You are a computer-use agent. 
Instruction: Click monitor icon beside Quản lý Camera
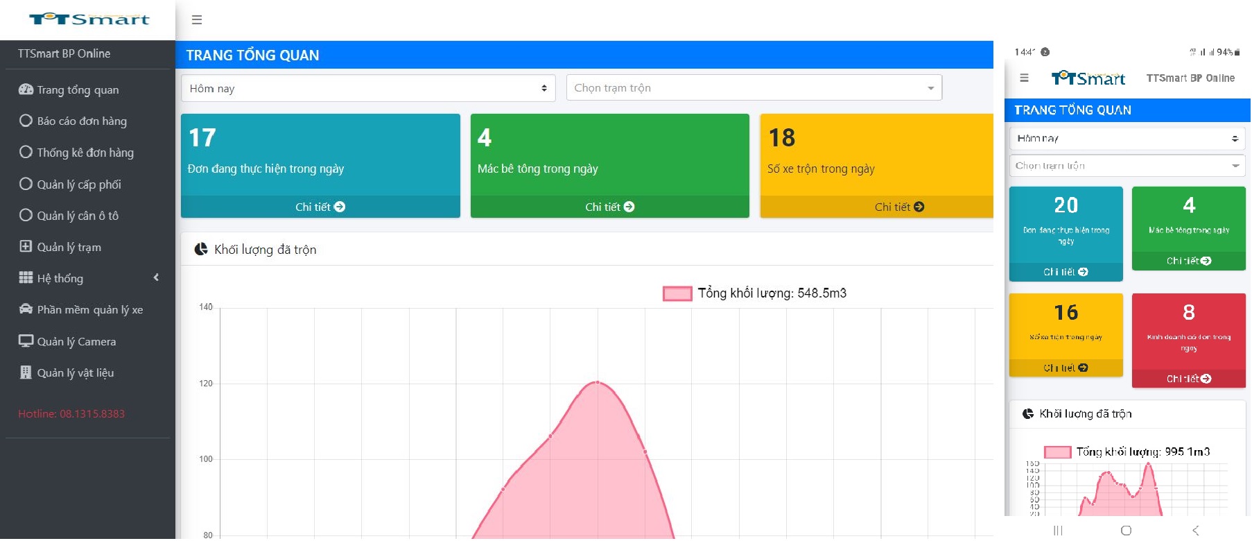coord(26,341)
